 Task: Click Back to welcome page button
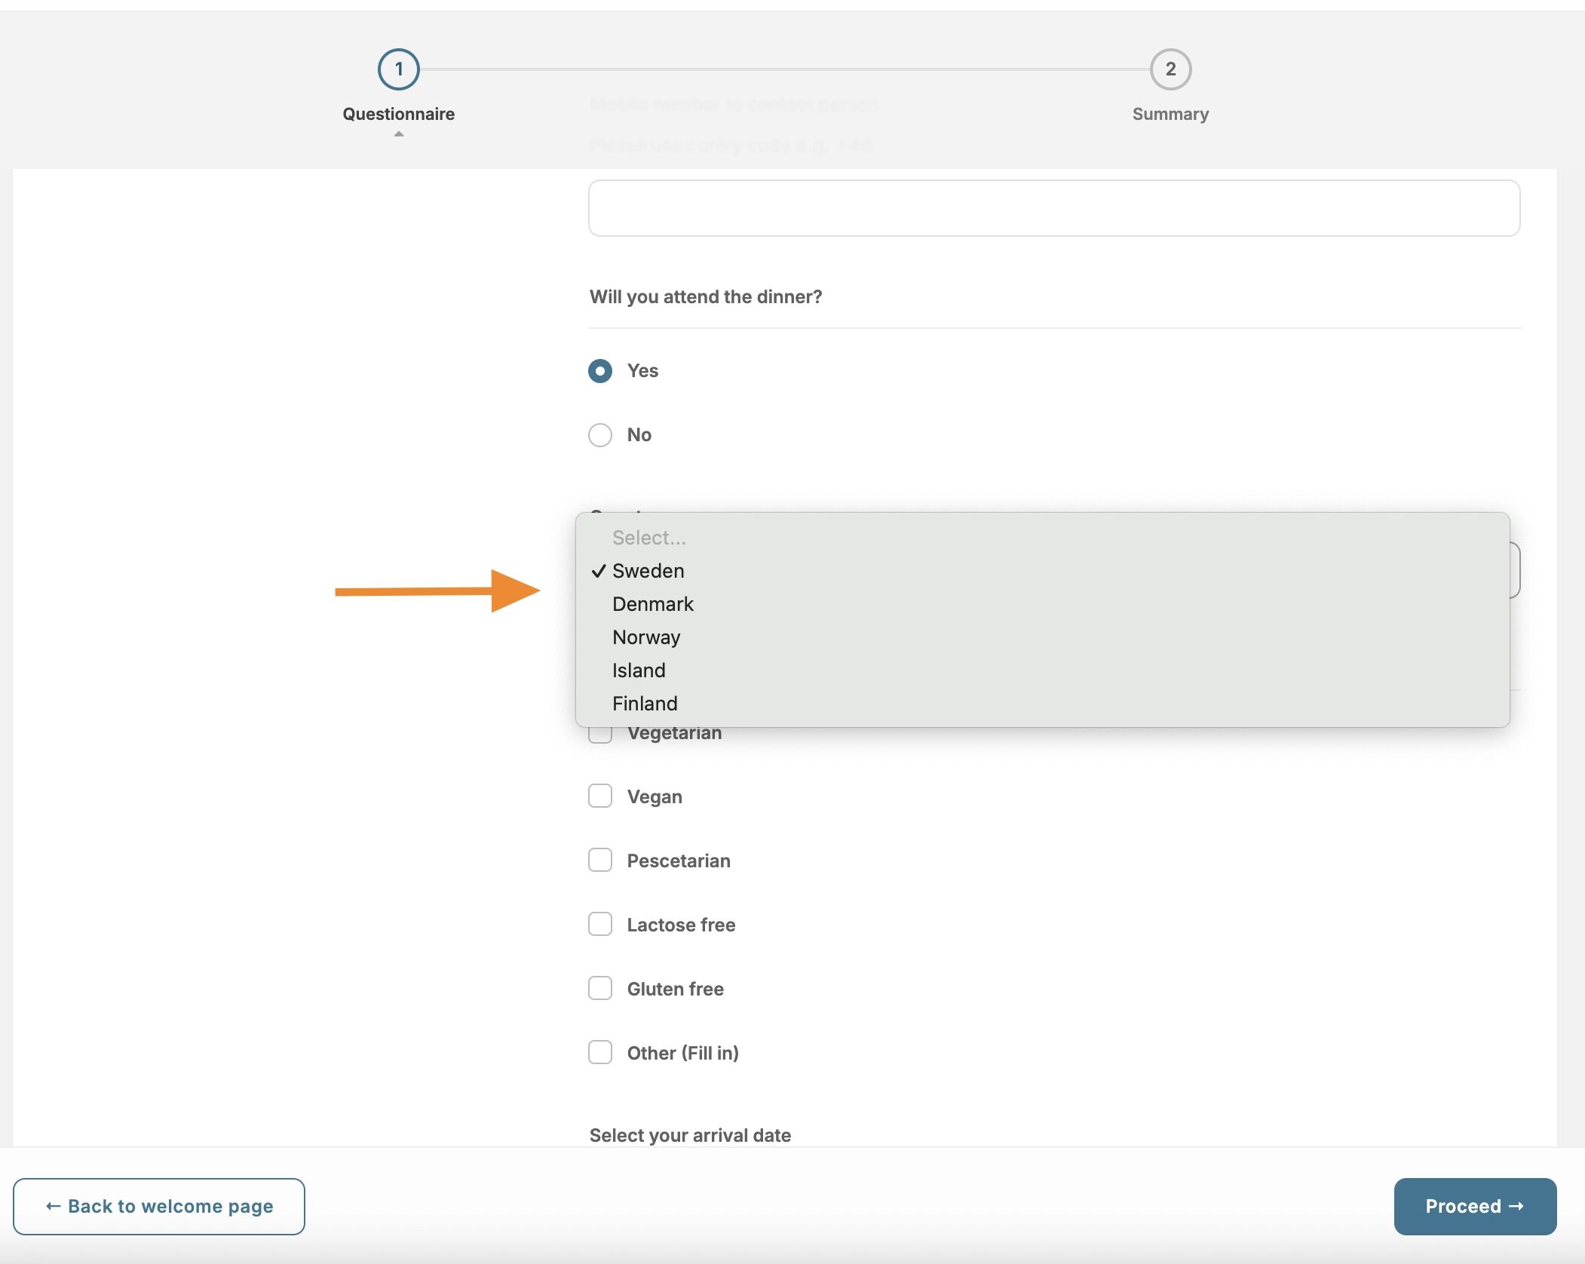coord(159,1207)
